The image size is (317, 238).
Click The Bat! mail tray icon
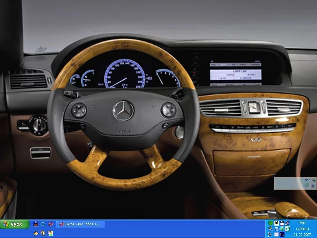click(276, 223)
